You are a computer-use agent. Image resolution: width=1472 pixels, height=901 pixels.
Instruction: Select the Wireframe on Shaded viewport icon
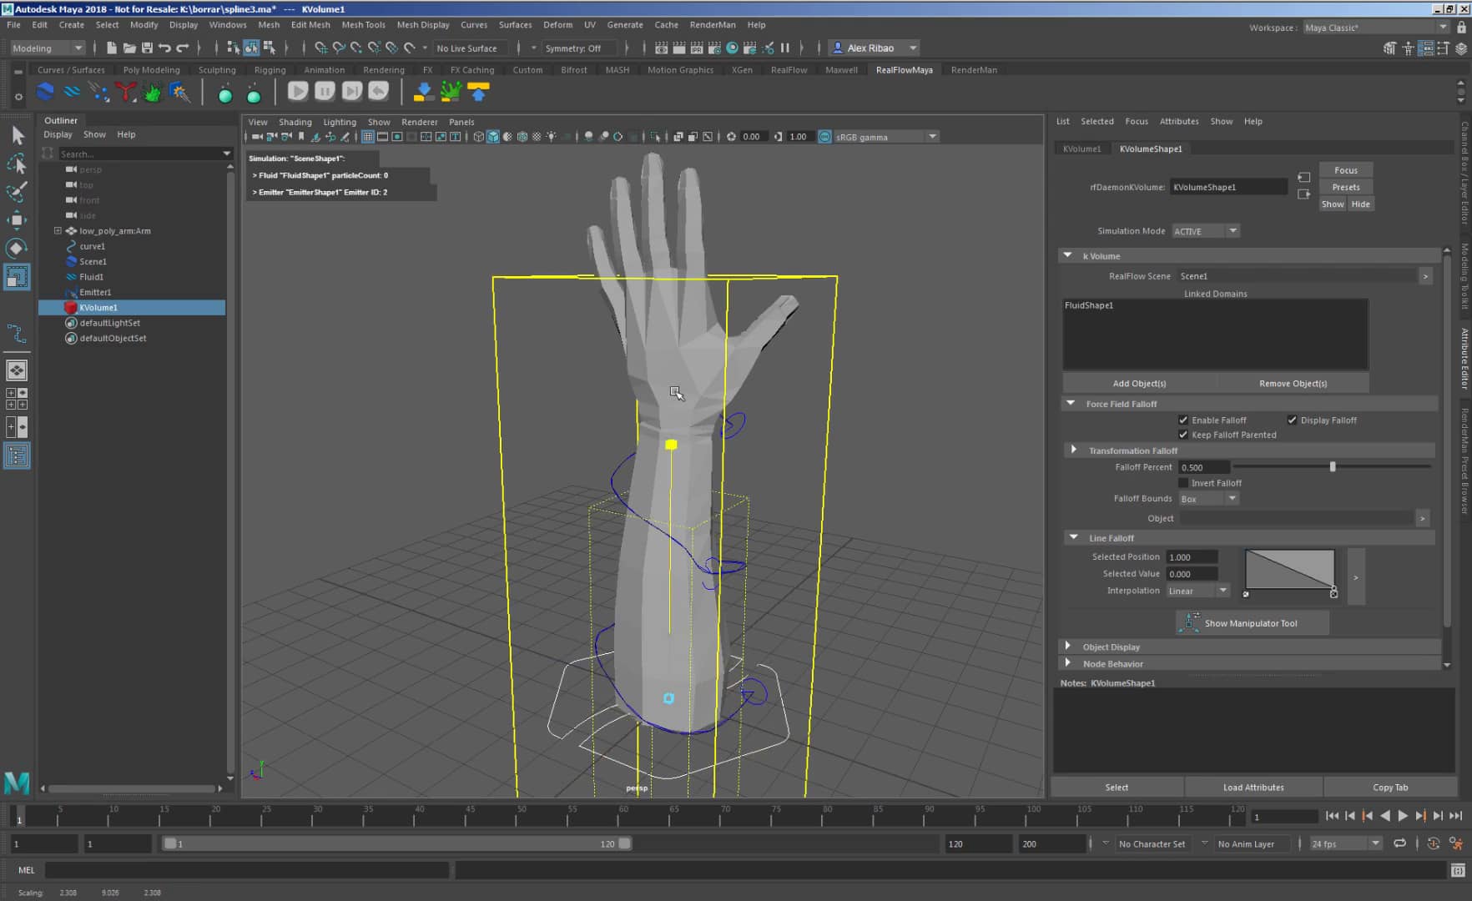pyautogui.click(x=522, y=137)
